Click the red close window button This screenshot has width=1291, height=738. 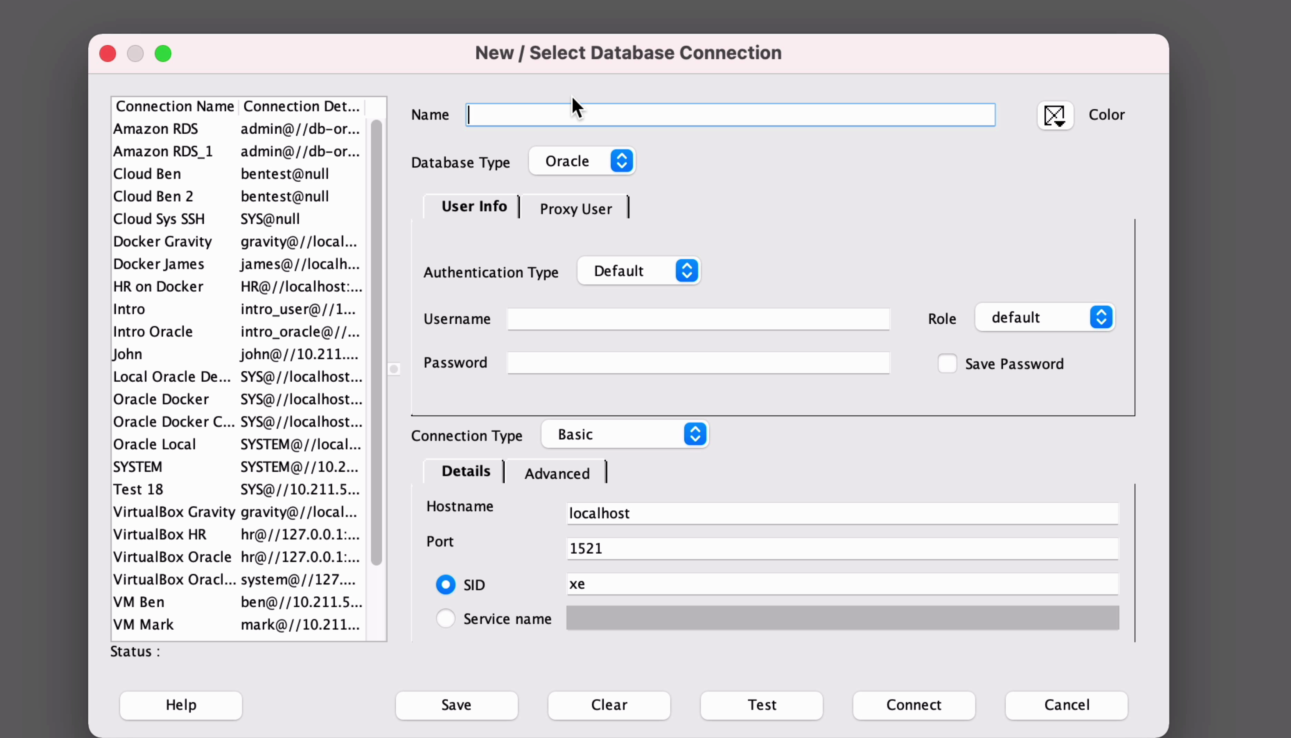tap(108, 53)
